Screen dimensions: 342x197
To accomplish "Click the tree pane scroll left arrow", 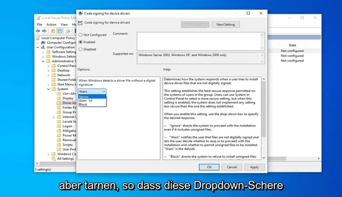I will (37, 163).
